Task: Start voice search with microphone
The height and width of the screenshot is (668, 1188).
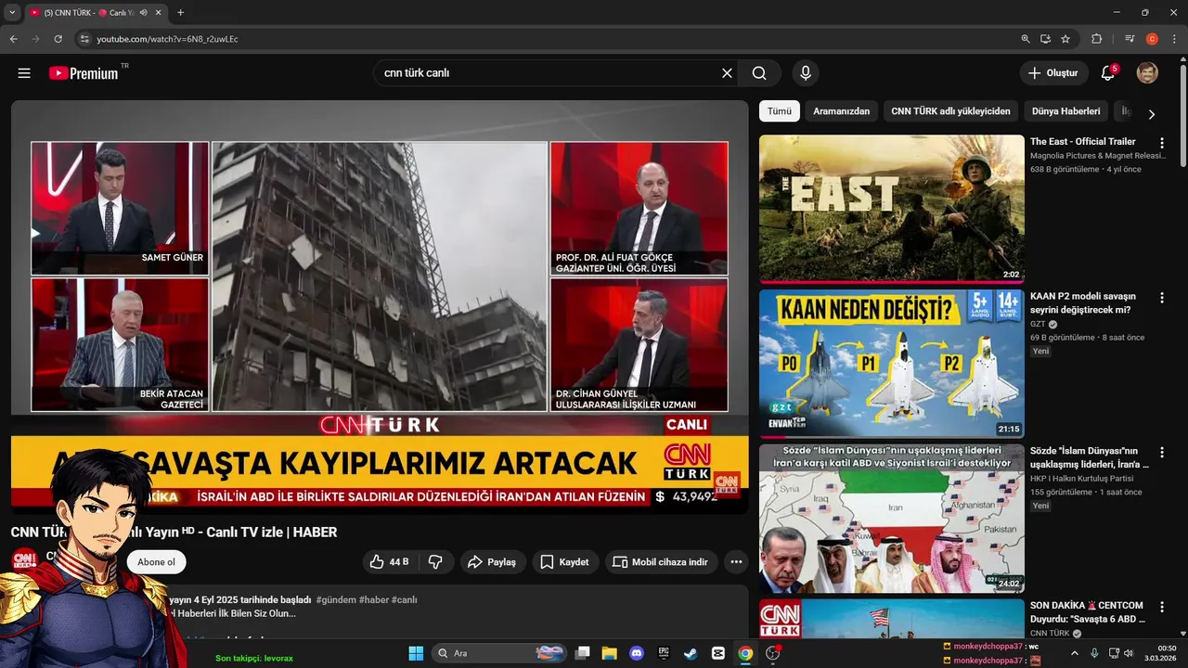Action: coord(805,73)
